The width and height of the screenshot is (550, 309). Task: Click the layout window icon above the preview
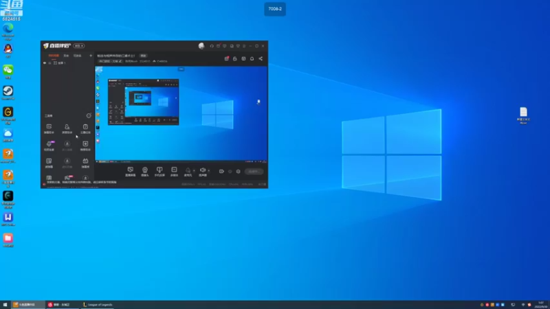(243, 58)
